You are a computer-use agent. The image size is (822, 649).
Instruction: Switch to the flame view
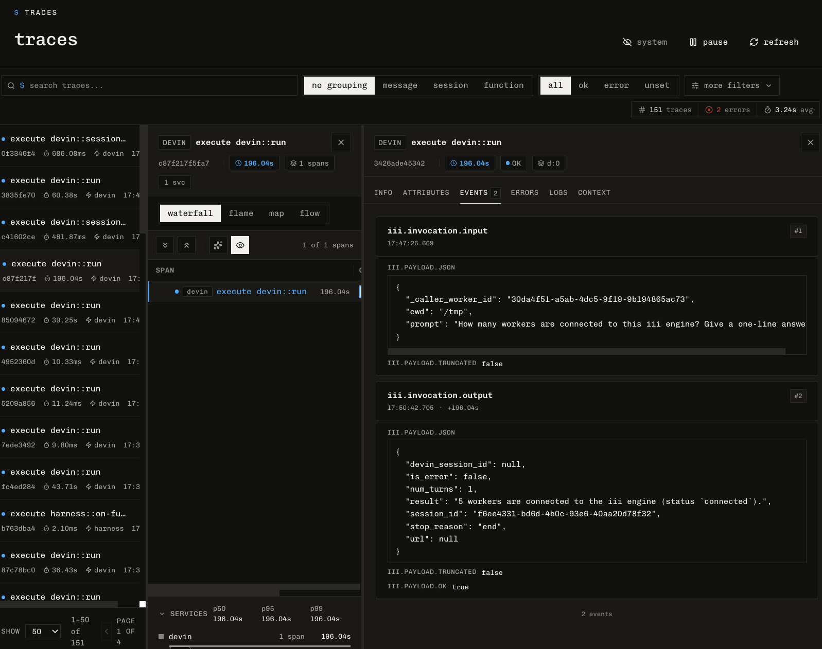pos(241,213)
